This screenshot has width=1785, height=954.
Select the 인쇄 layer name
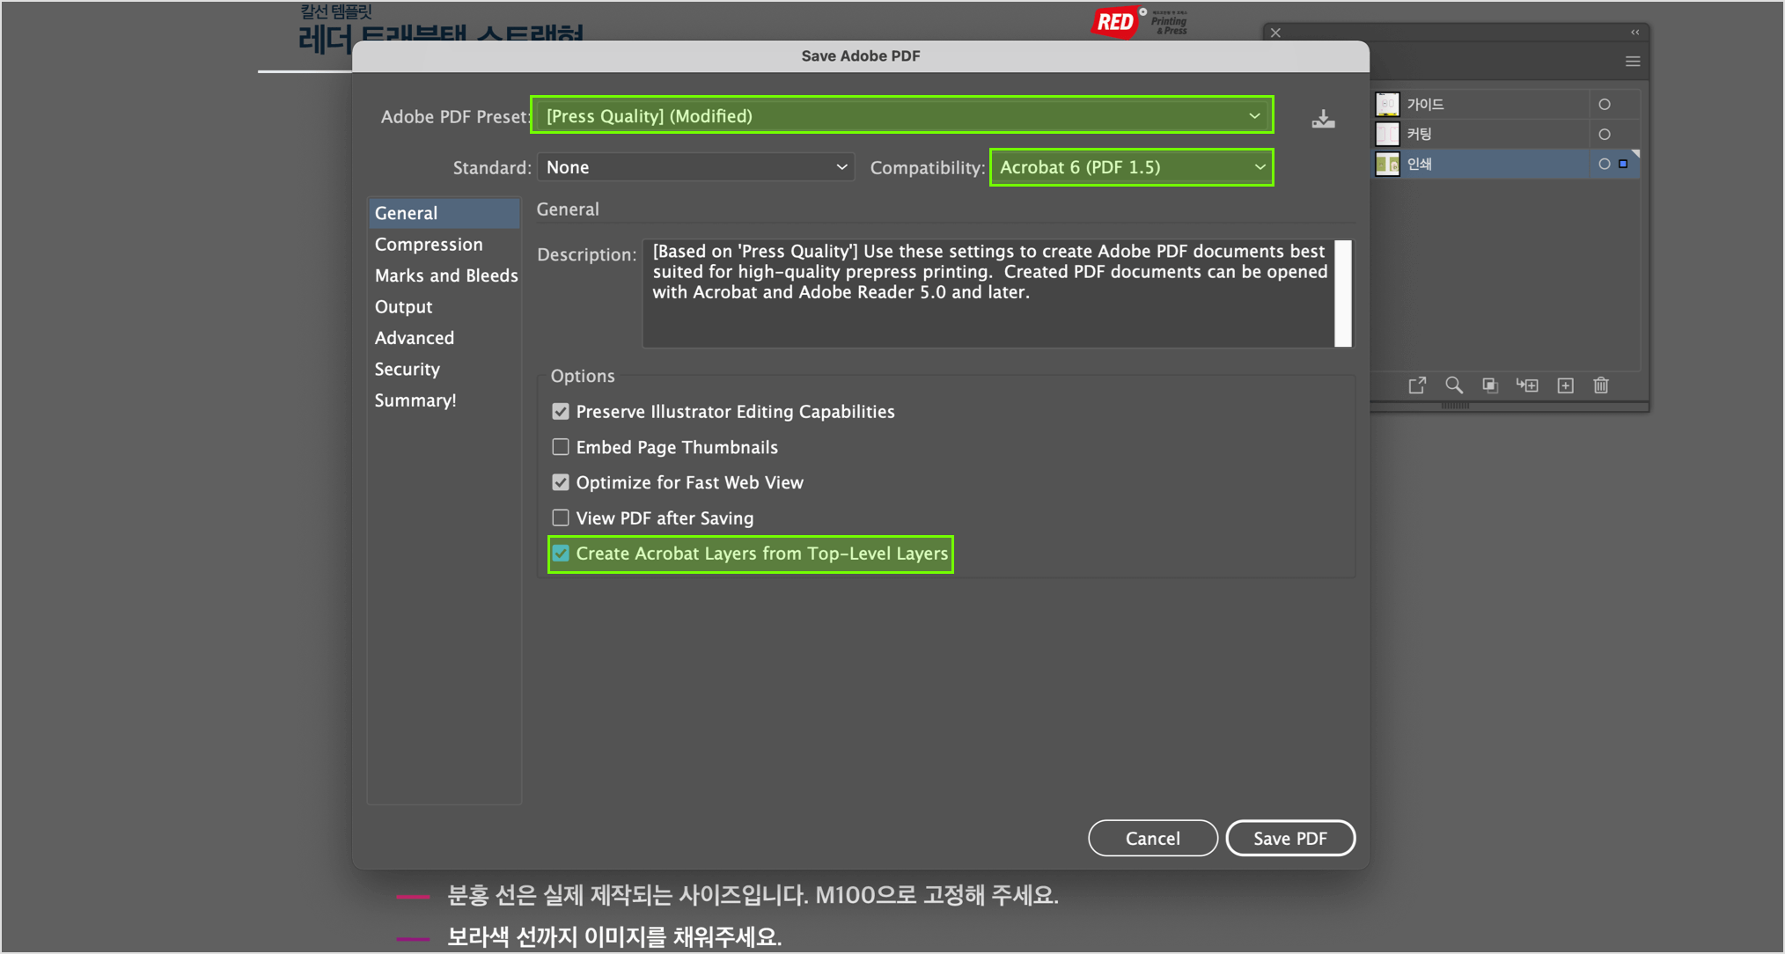point(1419,164)
